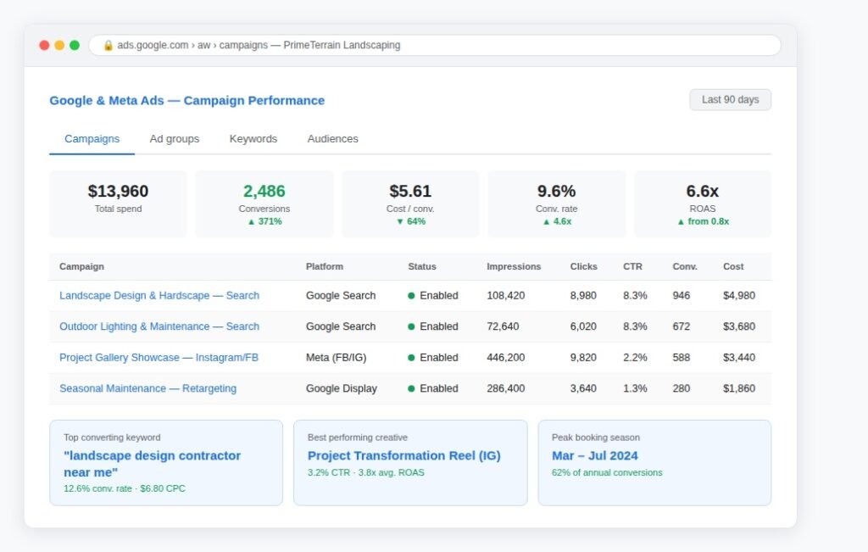Open Outdoor Lighting & Maintenance — Search campaign
Viewport: 868px width, 552px height.
coord(159,326)
